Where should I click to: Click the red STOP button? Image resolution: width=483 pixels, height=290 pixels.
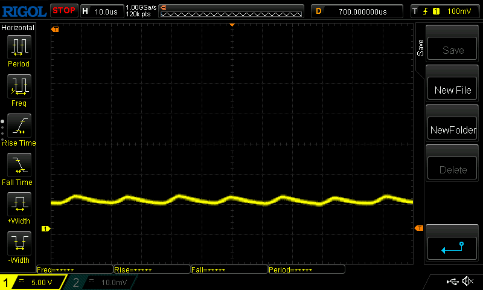[63, 10]
